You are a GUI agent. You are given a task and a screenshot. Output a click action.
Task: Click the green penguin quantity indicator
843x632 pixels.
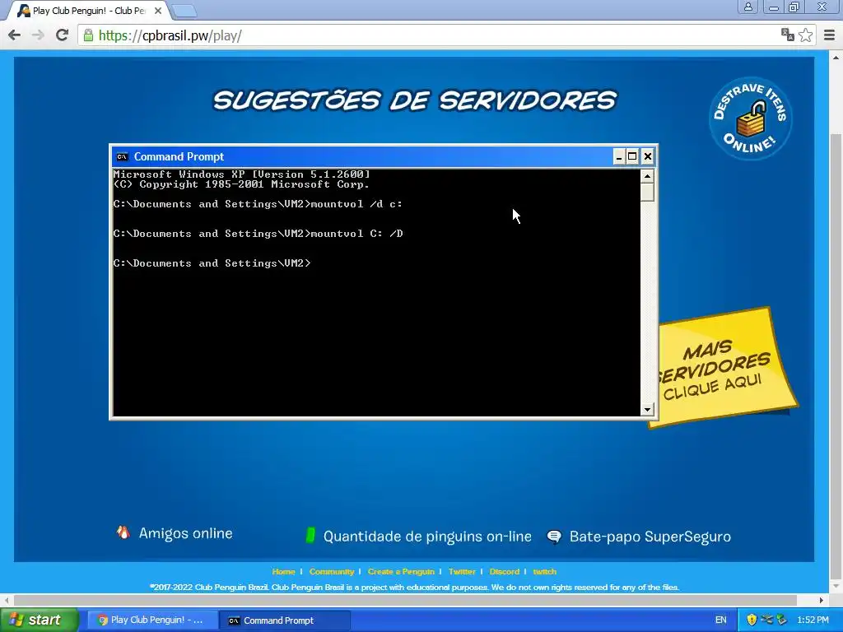310,535
